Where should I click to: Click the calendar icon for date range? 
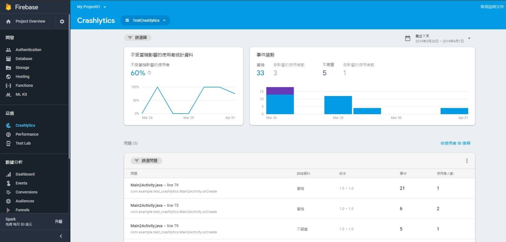[408, 38]
